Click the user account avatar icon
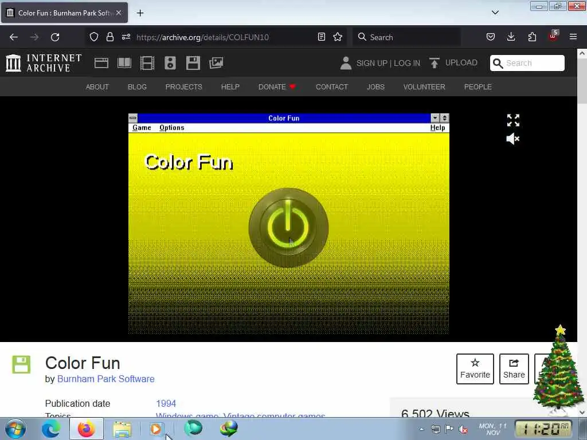Viewport: 587px width, 440px height. pyautogui.click(x=346, y=63)
